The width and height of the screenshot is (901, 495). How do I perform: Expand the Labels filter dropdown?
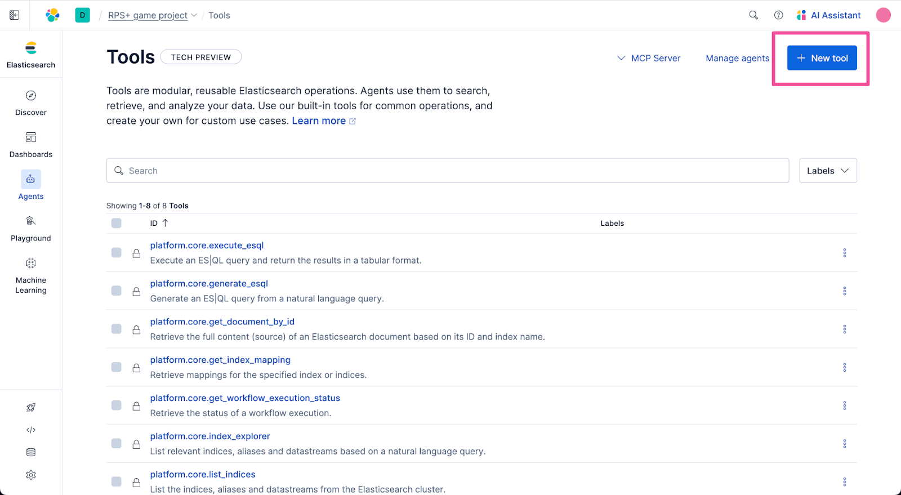pos(827,171)
